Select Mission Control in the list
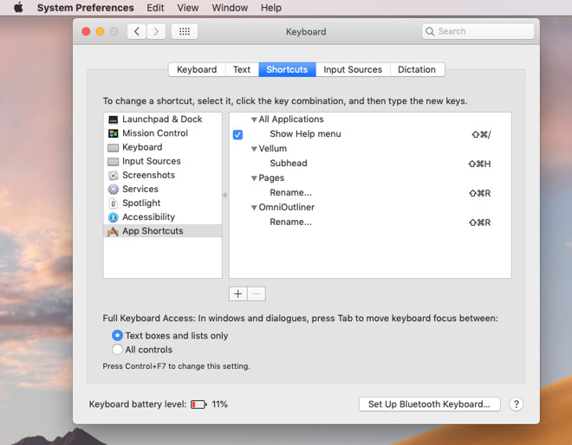 coord(163,133)
